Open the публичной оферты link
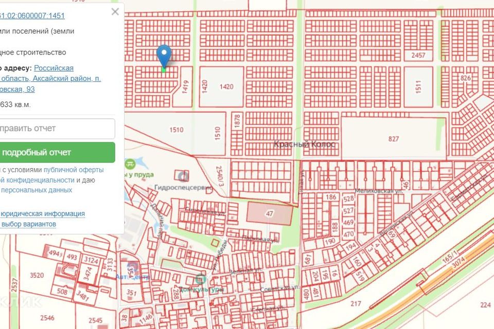Screen dimensions: 494x329 (74, 170)
